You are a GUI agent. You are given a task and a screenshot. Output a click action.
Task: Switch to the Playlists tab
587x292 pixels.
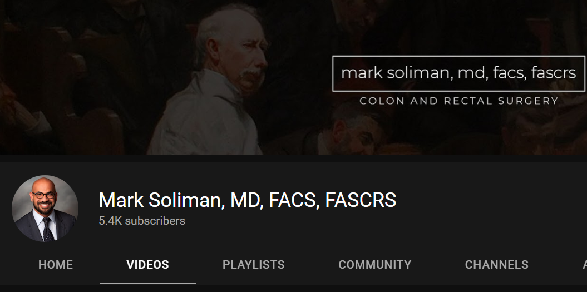[x=254, y=265]
